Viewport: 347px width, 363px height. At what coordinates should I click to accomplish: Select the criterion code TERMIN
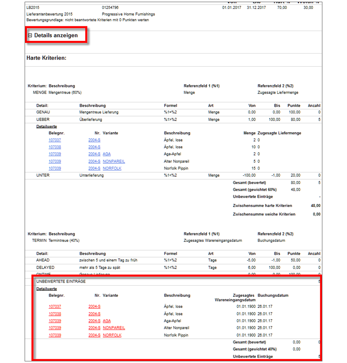(40, 241)
